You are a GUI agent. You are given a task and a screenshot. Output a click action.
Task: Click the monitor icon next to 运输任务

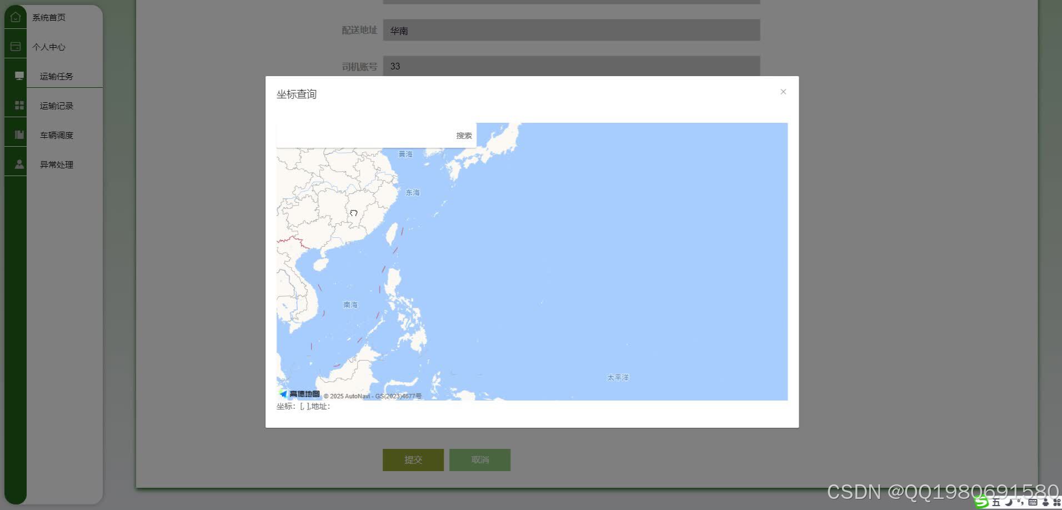(19, 75)
